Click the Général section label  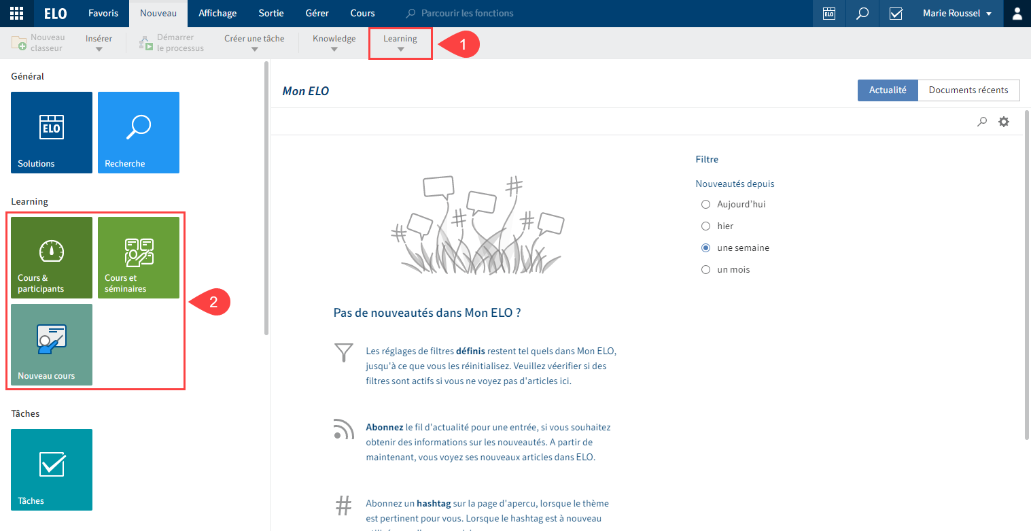point(28,77)
